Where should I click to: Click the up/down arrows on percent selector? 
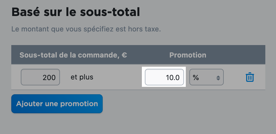point(218,78)
